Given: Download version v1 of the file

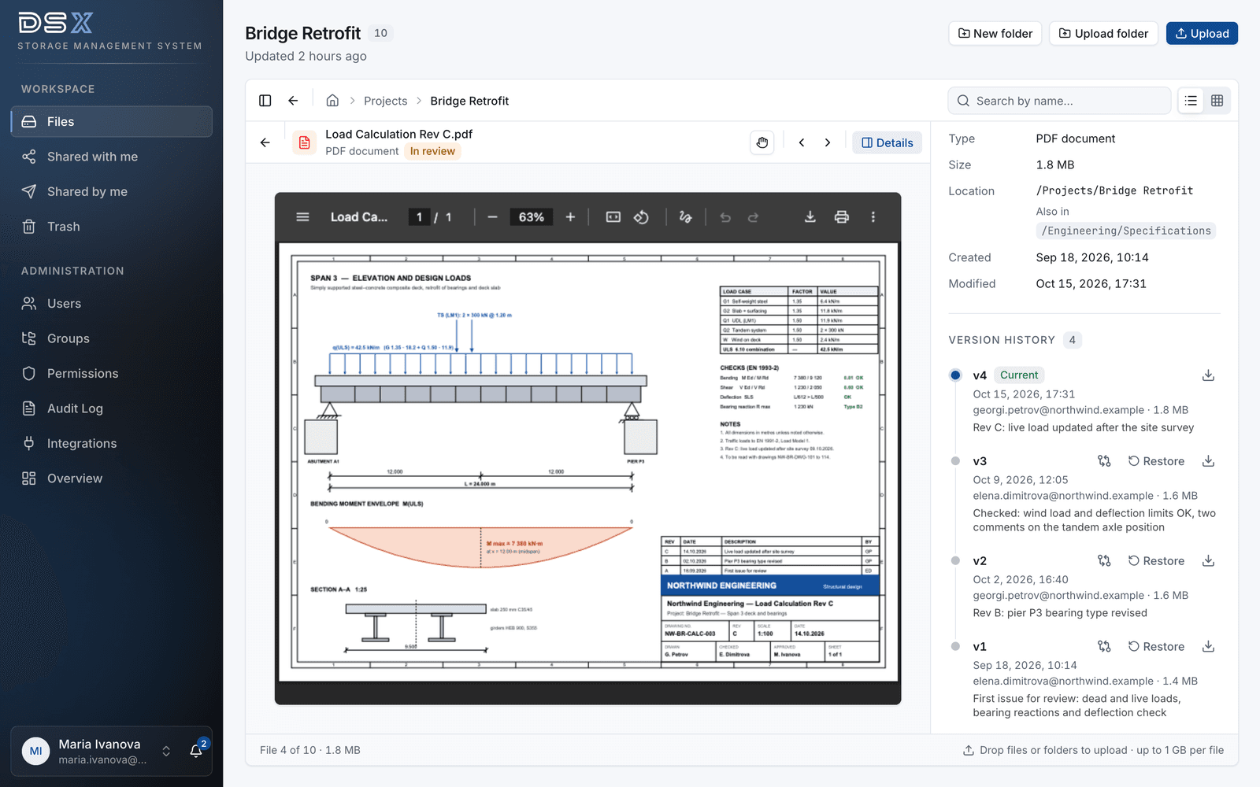Looking at the screenshot, I should pos(1208,647).
